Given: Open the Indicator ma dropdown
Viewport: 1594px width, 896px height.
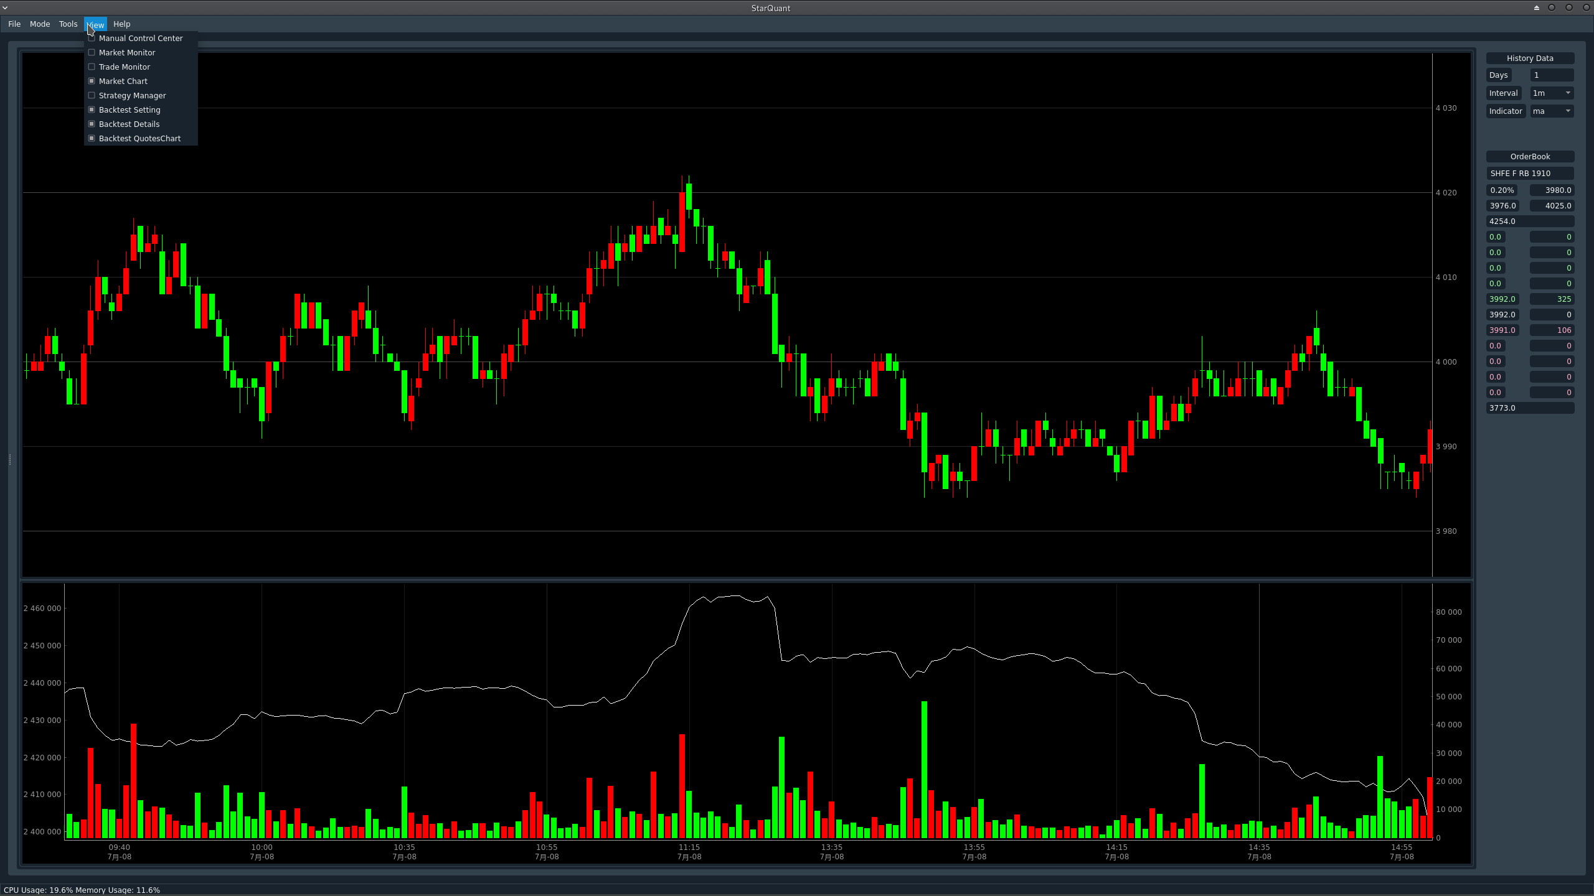Looking at the screenshot, I should point(1552,111).
